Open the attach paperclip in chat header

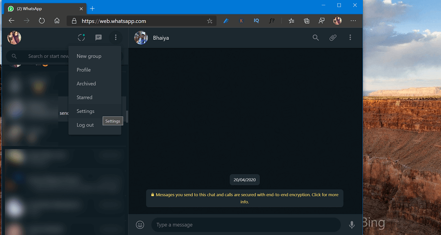coord(333,37)
